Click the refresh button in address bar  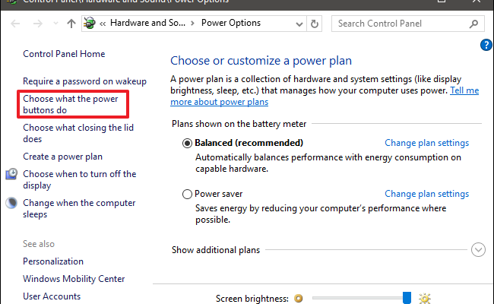(x=315, y=23)
